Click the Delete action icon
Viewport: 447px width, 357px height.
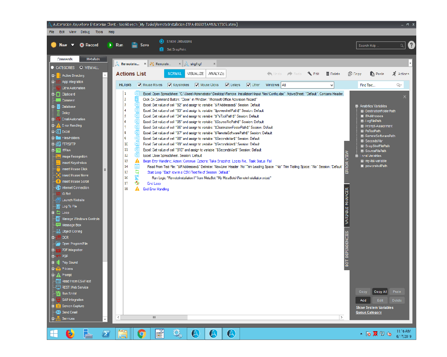click(328, 74)
